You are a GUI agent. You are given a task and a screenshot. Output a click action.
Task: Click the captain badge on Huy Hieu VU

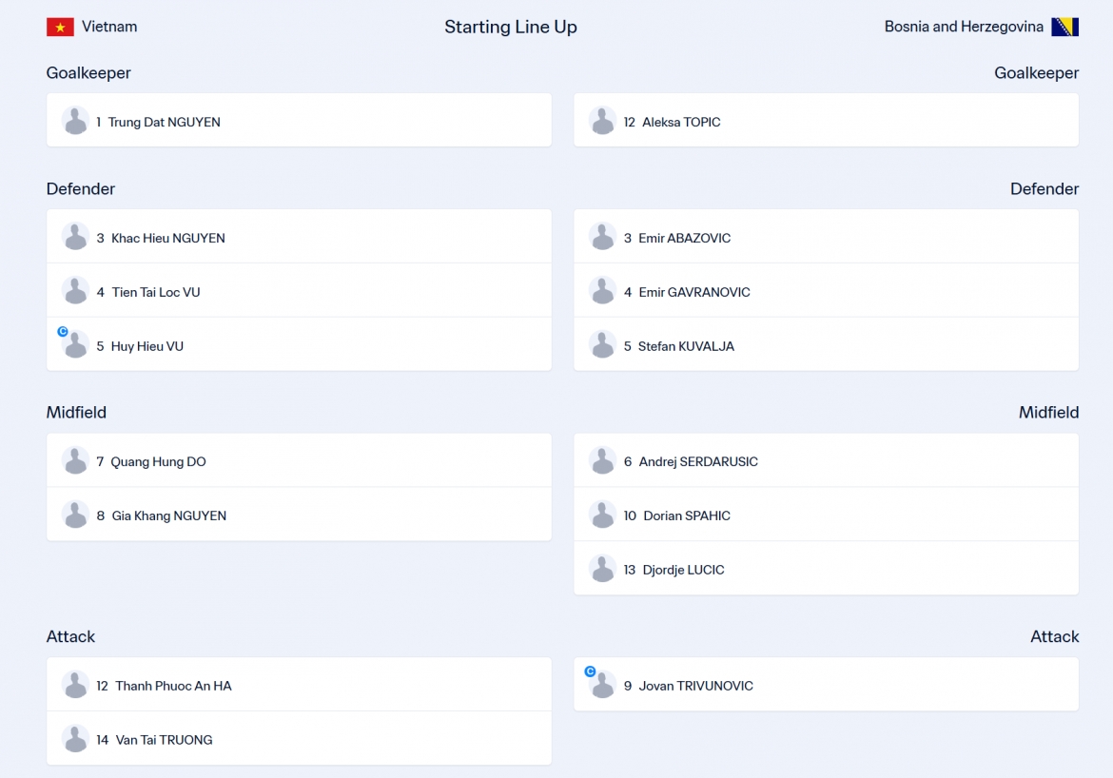click(63, 332)
